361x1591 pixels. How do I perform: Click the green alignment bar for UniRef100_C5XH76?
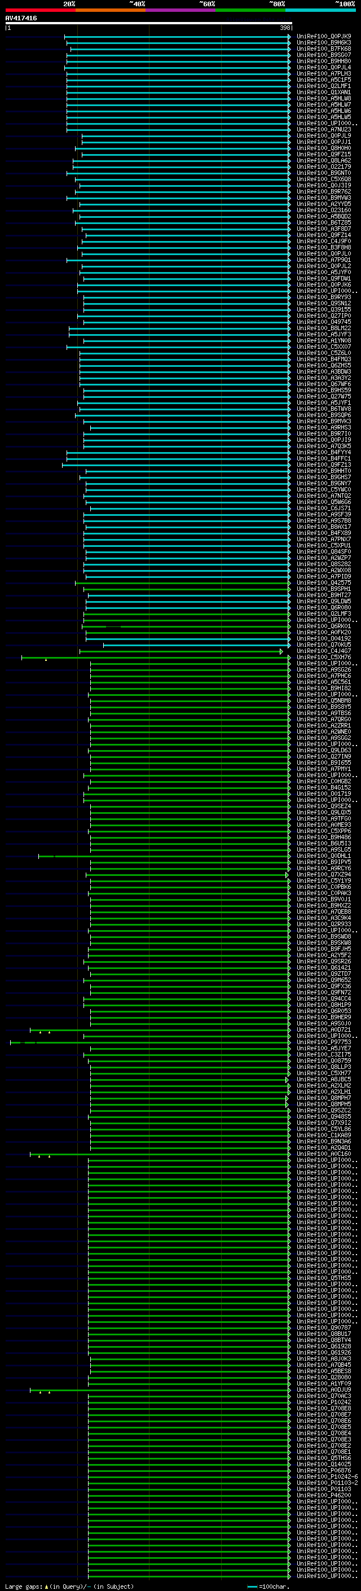coord(156,658)
